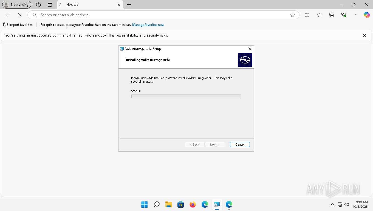Open the Edge profile Not syncing button

[x=16, y=5]
